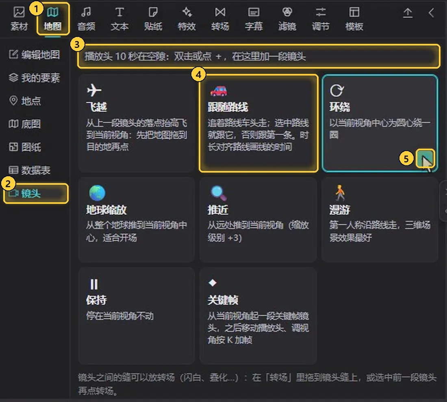Open the 字幕 subtitles tab
Viewport: 447px width, 402px height.
click(x=254, y=19)
